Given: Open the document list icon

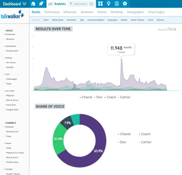Looking at the screenshot, I should click(x=117, y=4).
